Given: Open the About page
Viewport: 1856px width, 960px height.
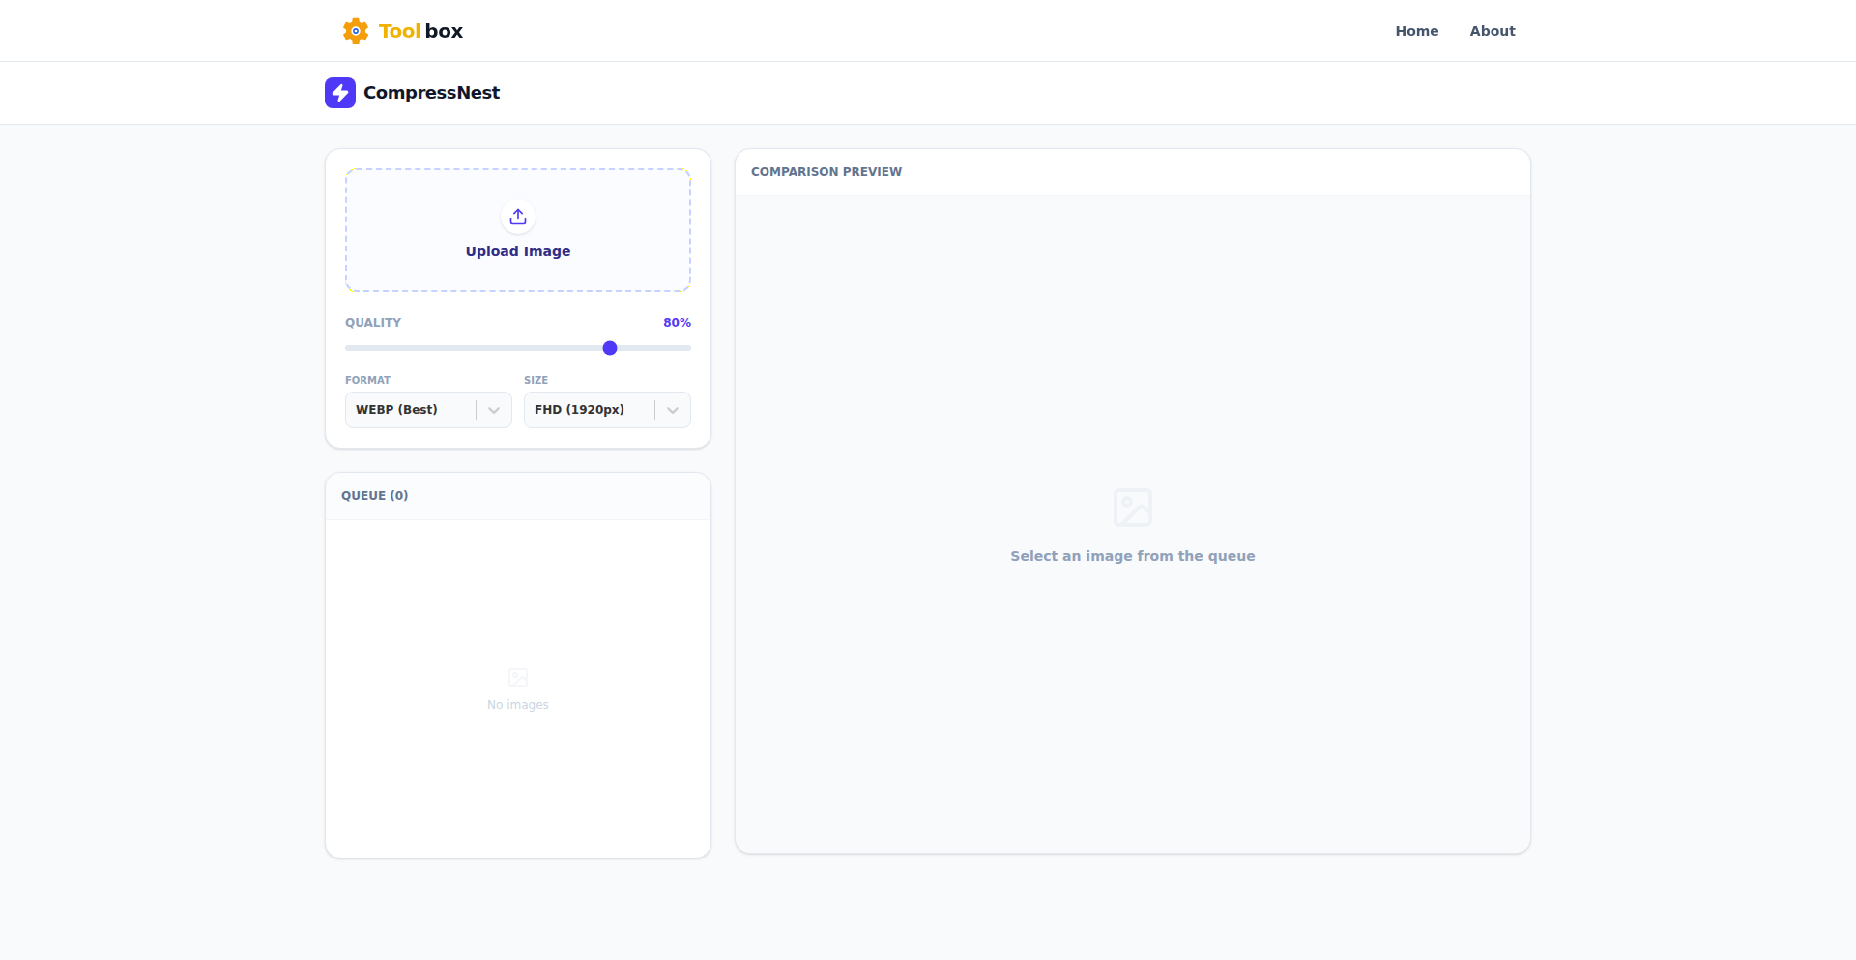Looking at the screenshot, I should coord(1492,30).
